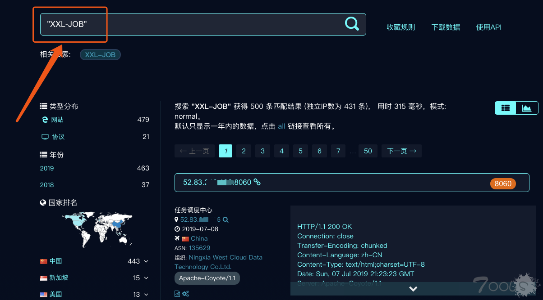Click the ASN number 135629
Screen dimensions: 543x300
199,248
